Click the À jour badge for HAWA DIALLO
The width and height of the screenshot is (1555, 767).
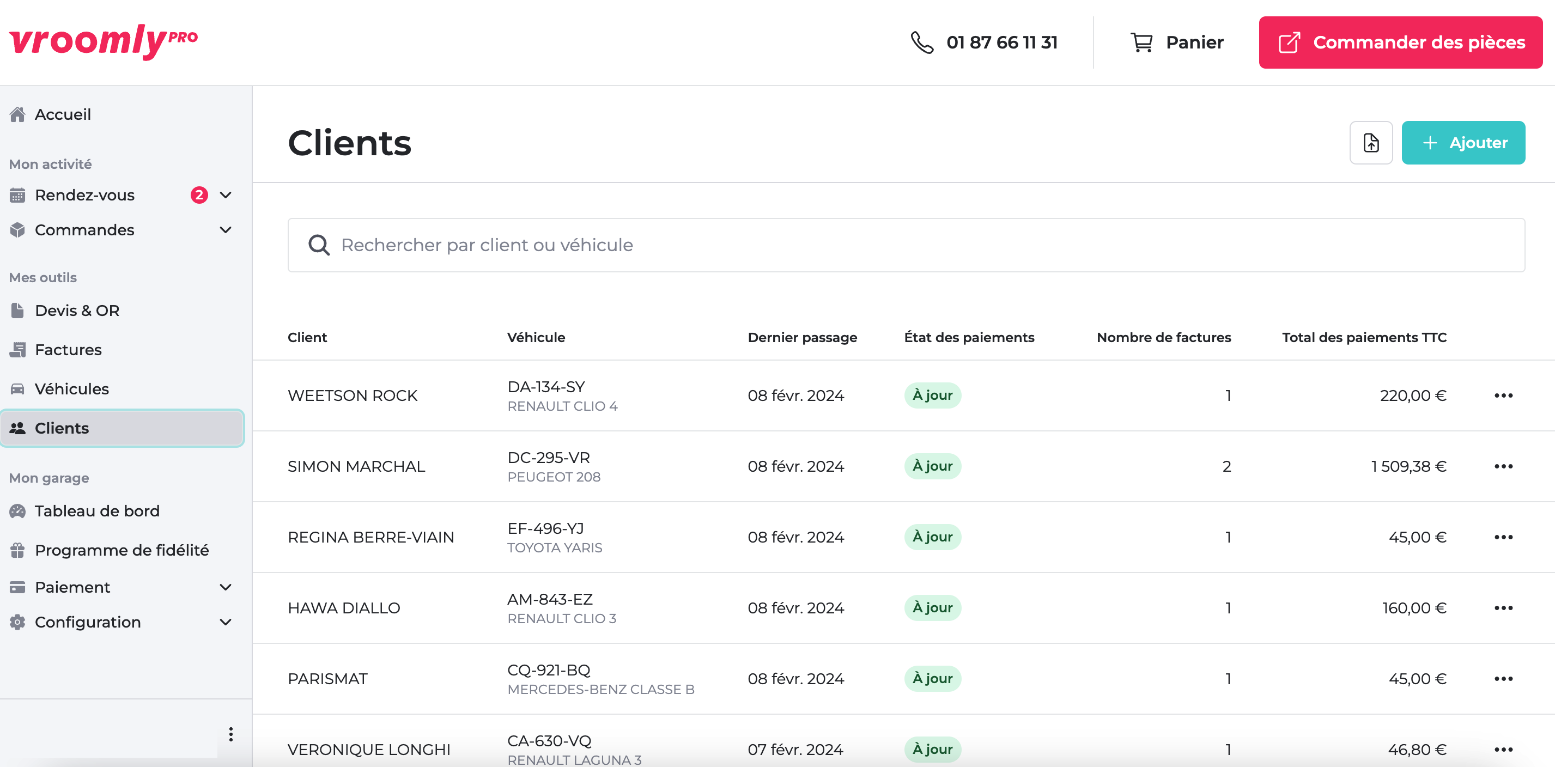pyautogui.click(x=933, y=608)
